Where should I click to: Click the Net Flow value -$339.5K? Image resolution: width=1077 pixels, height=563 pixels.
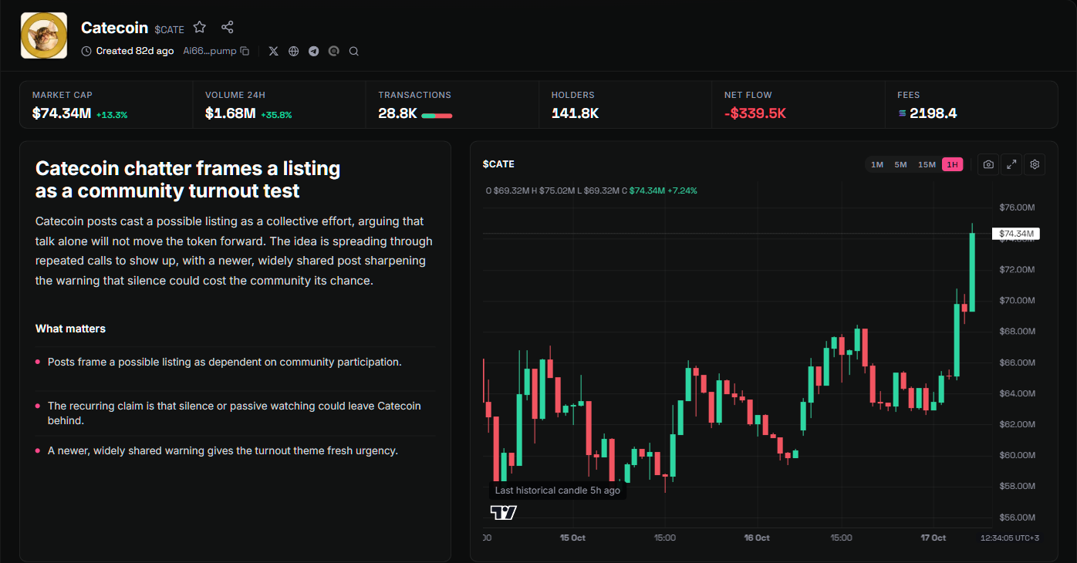755,113
